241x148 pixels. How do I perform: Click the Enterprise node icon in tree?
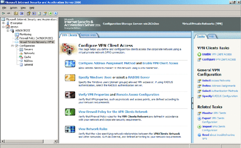point(8,23)
